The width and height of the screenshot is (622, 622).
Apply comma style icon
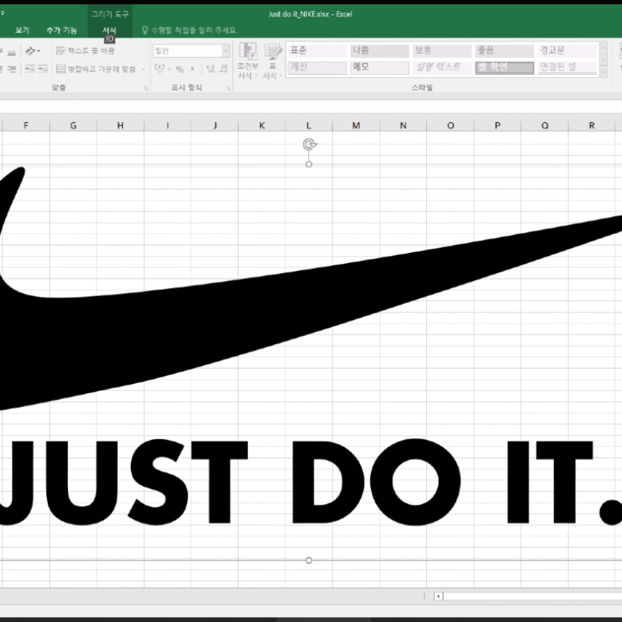click(192, 69)
